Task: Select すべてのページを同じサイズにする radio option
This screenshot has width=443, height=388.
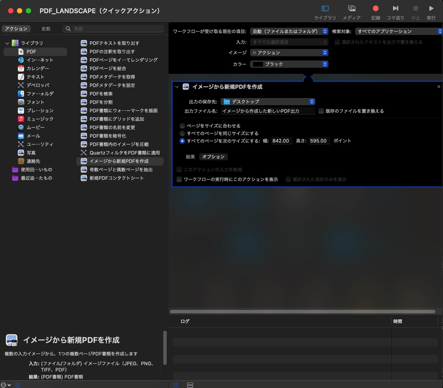Action: 182,134
